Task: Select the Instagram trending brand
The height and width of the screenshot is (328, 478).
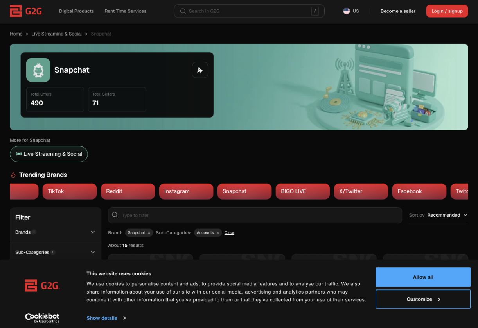Action: (186, 191)
